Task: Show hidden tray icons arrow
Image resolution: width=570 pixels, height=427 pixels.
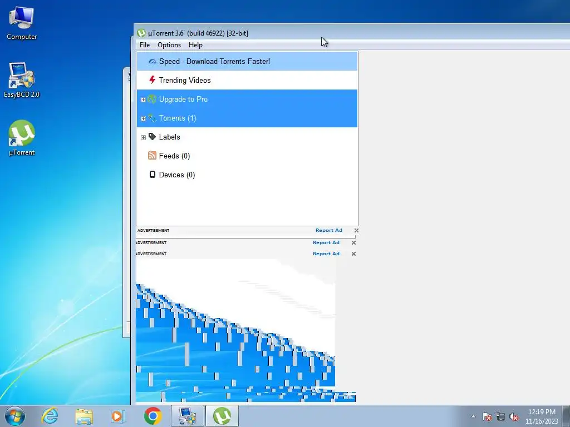Action: (x=473, y=416)
